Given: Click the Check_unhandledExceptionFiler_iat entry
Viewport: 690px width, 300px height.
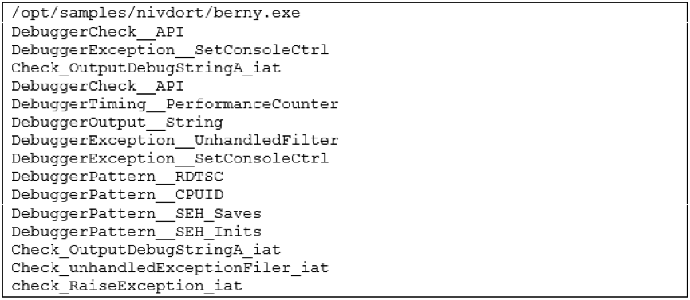Looking at the screenshot, I should 170,267.
